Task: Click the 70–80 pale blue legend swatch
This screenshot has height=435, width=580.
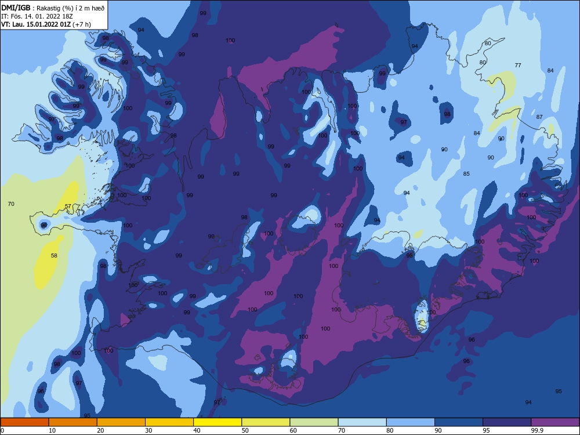Action: (362, 422)
